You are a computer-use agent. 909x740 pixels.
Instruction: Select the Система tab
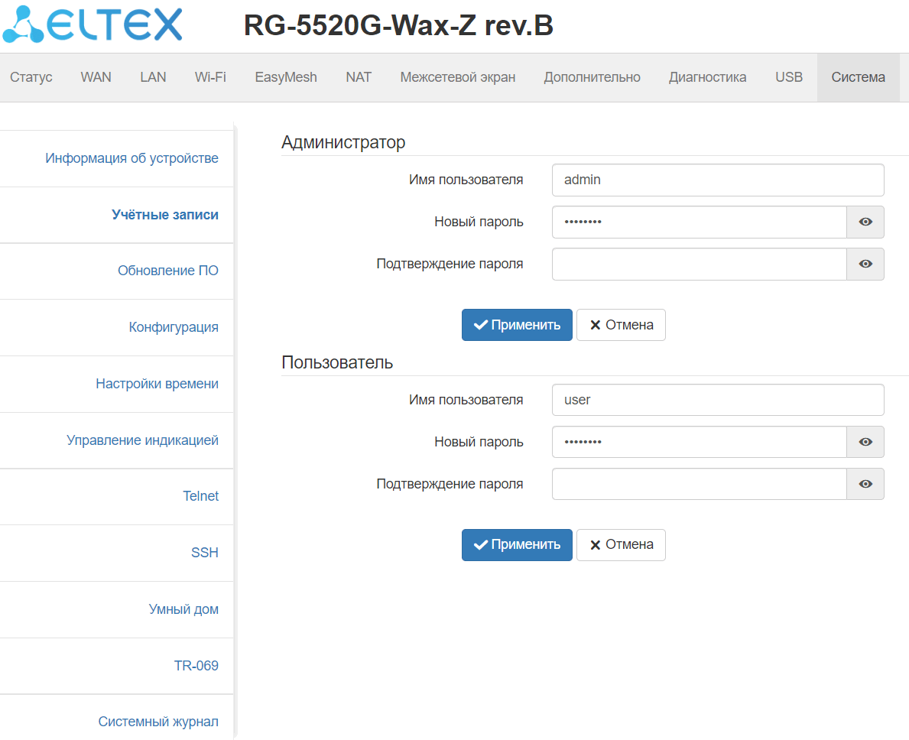tap(858, 78)
